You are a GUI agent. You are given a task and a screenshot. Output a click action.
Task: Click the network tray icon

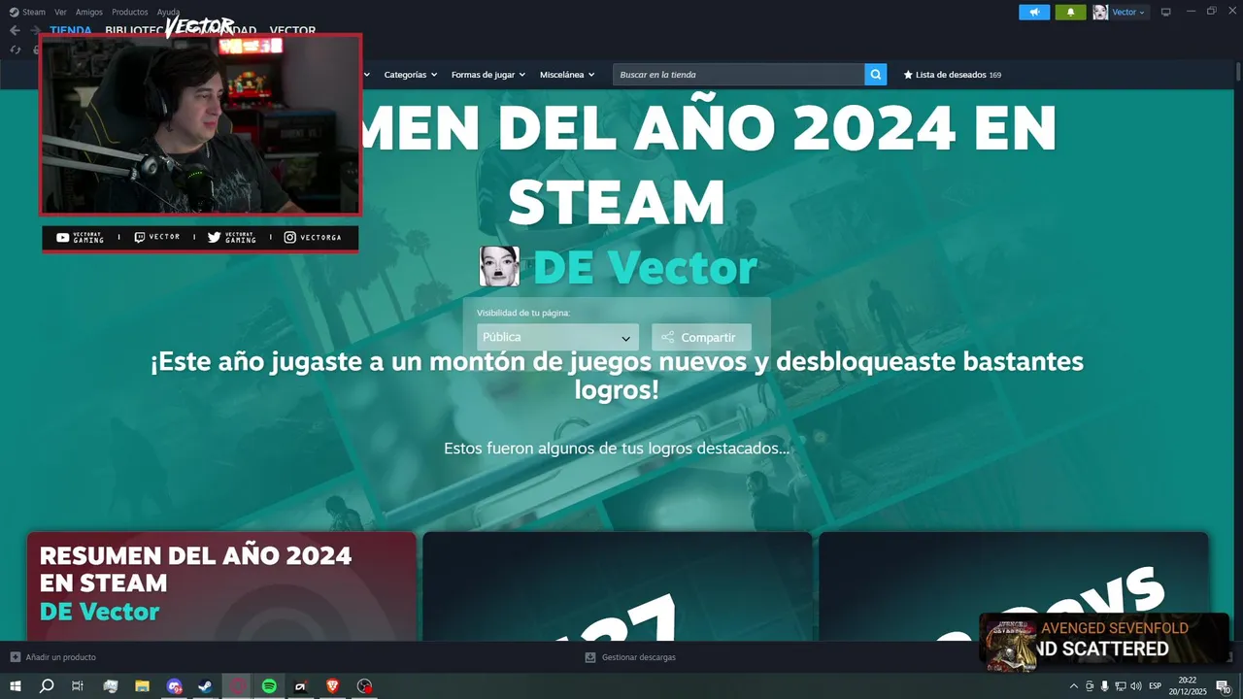pyautogui.click(x=1120, y=686)
